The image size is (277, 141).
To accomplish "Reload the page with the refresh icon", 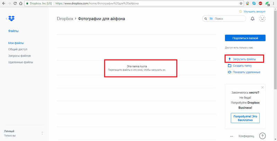I will coord(15,3).
